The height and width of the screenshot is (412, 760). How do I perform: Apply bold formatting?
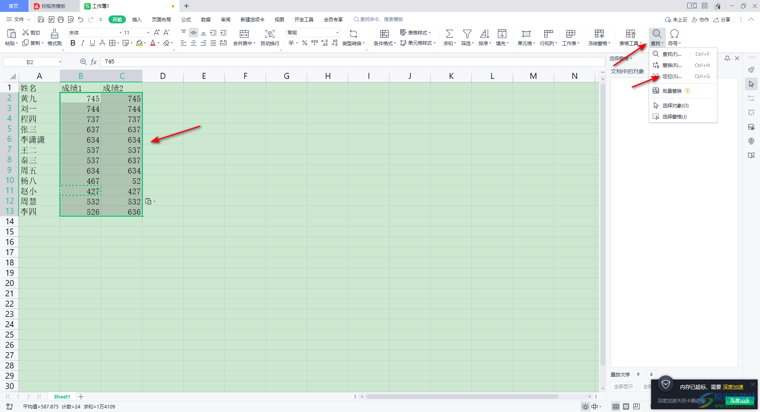(73, 43)
